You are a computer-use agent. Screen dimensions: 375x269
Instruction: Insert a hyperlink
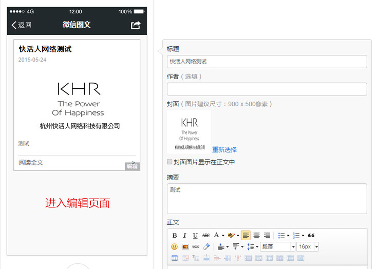tap(196, 246)
